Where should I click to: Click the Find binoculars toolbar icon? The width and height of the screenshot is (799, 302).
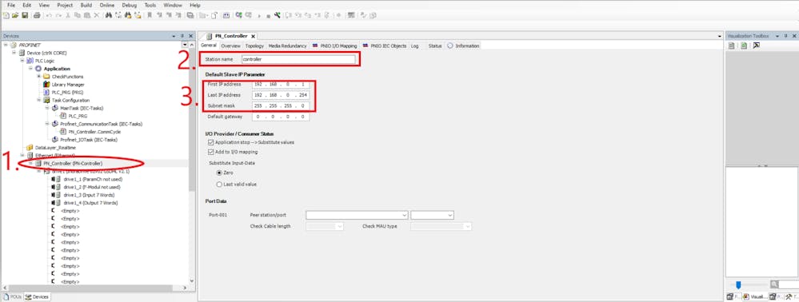(109, 15)
